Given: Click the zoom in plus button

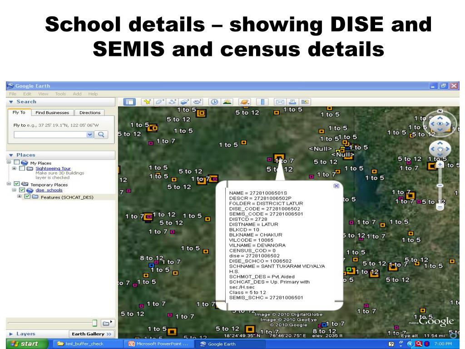Looking at the screenshot, I should click(440, 165).
